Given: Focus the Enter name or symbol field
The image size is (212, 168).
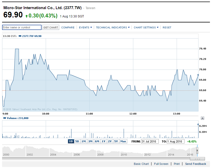Looking at the screenshot, I should click(22, 27).
